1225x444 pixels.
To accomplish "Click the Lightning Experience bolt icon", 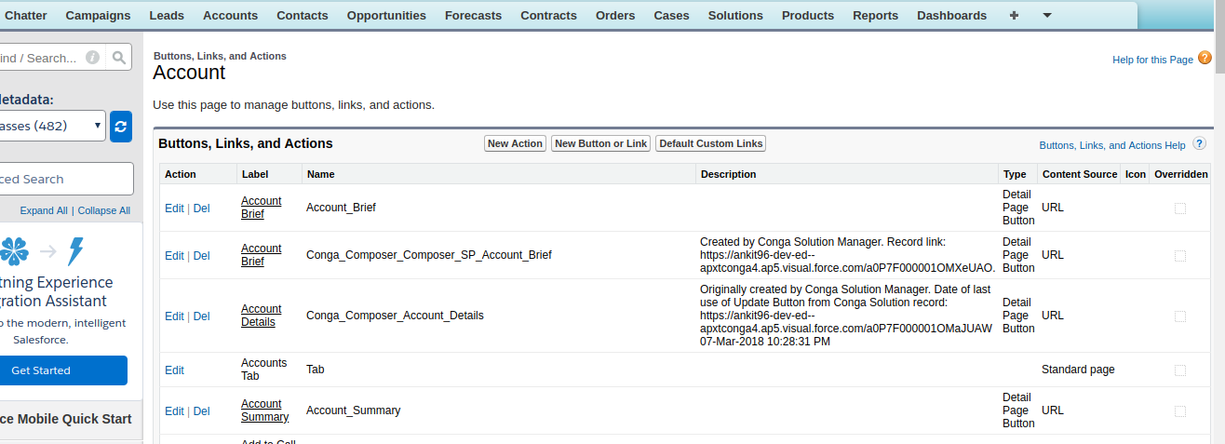I will pos(76,251).
